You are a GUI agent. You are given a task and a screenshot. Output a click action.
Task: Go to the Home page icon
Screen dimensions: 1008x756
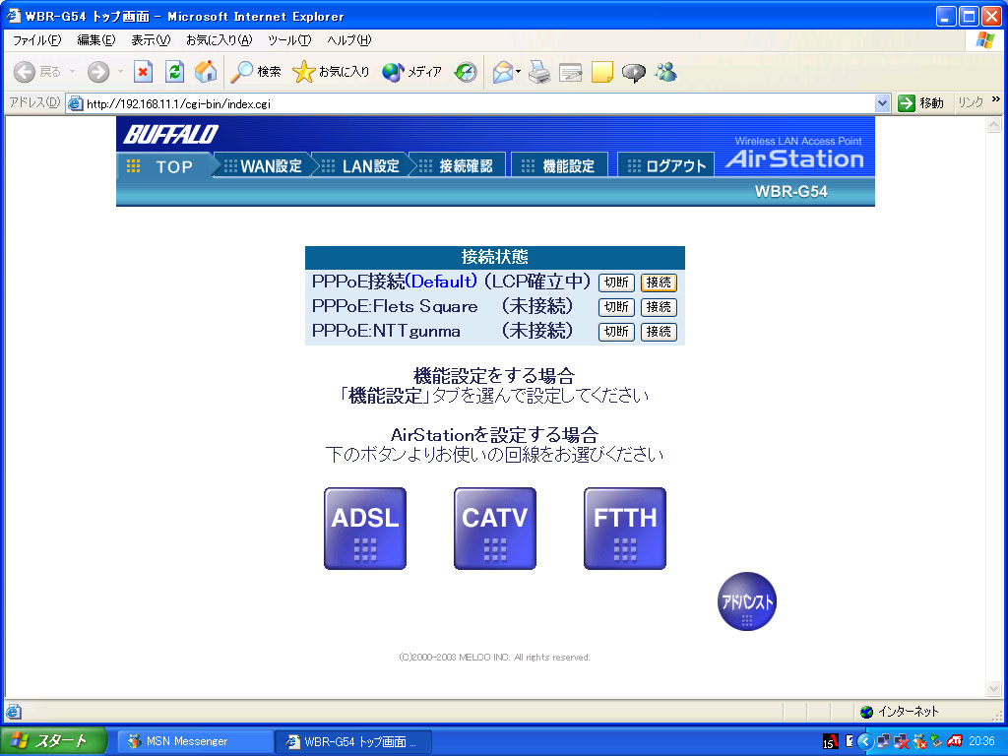(x=206, y=72)
